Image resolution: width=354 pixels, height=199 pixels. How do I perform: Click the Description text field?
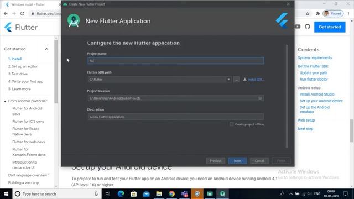tap(176, 117)
